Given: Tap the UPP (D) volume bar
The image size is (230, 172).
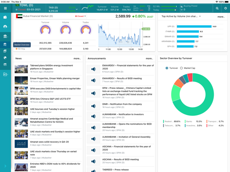Looking at the screenshot, I should click(x=194, y=27).
